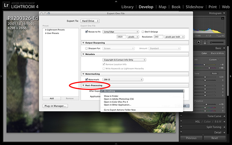The height and width of the screenshot is (145, 232).
Task: Collapse the Watermarking section
Action: click(x=83, y=74)
